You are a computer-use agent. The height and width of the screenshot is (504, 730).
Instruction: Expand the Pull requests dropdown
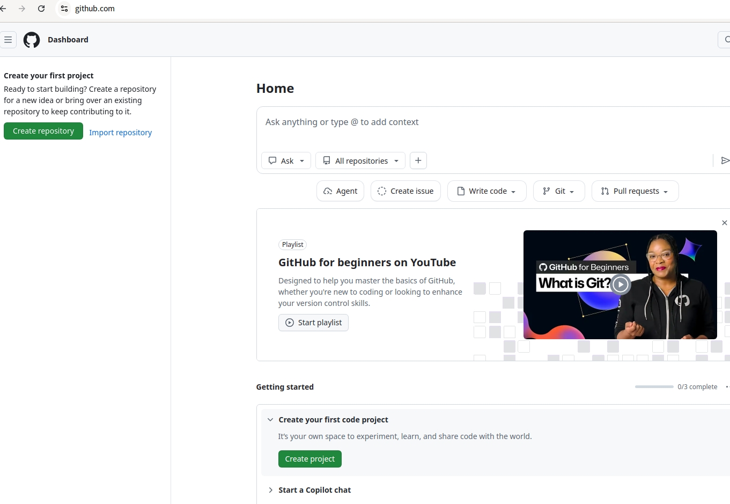click(x=635, y=191)
